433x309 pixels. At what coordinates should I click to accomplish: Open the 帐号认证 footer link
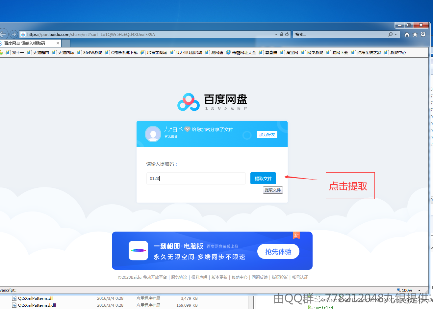[300, 277]
